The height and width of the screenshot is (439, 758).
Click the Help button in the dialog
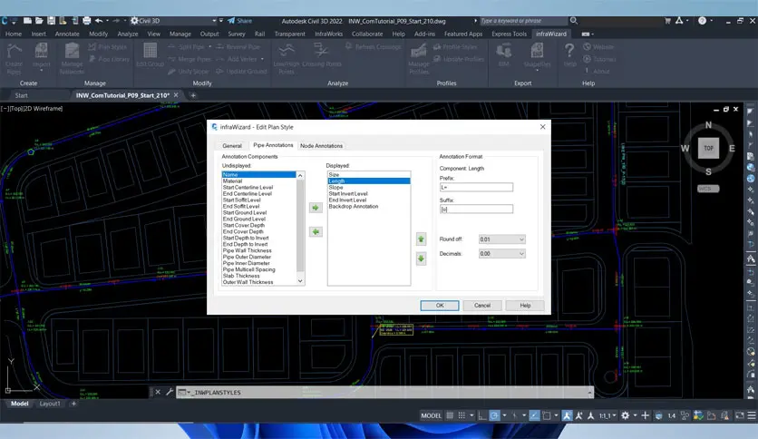[525, 305]
